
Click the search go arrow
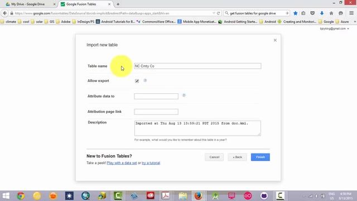point(287,13)
